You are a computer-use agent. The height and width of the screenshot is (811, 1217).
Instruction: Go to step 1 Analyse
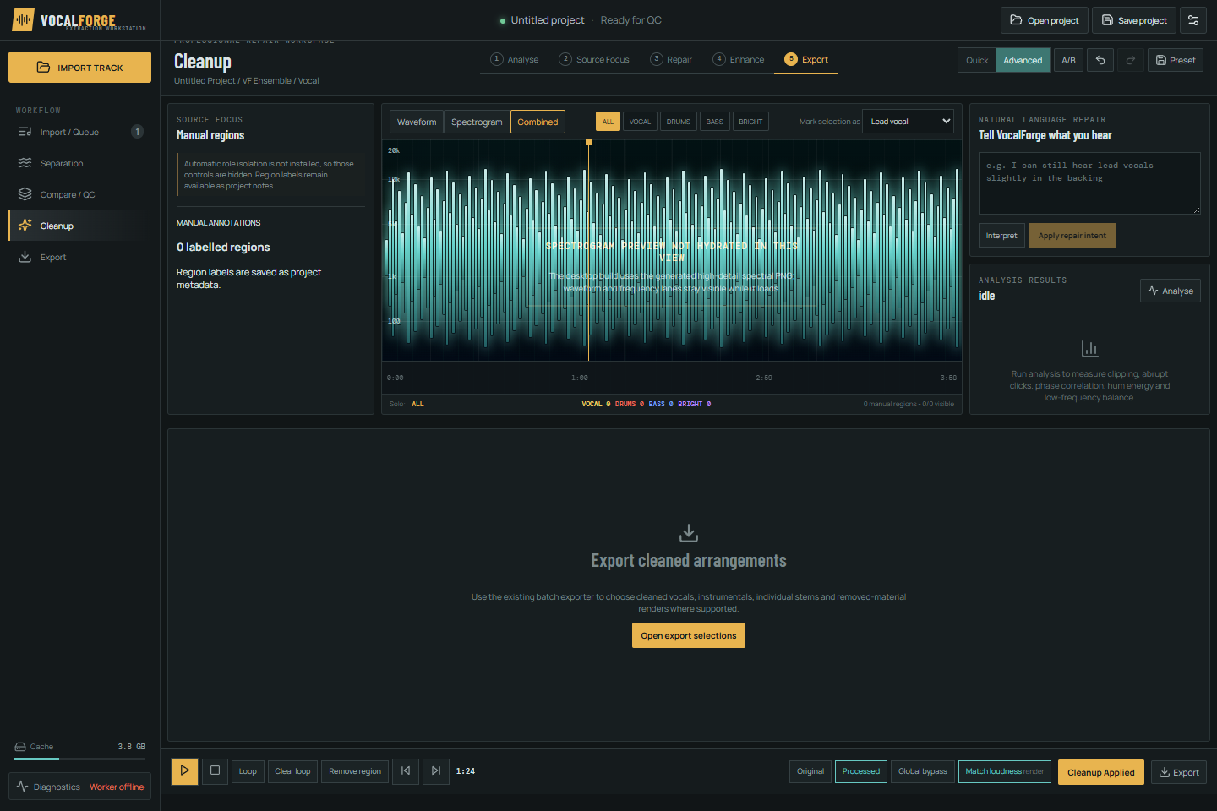pos(515,59)
